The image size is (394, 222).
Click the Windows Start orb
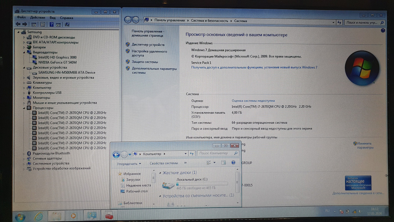[20, 216]
